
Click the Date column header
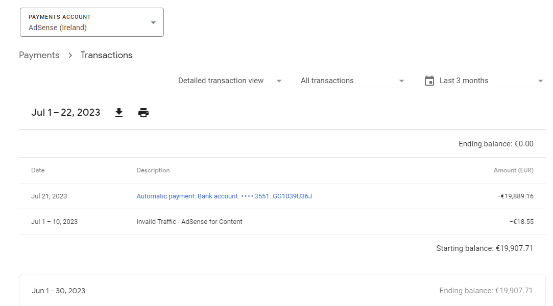pos(38,170)
